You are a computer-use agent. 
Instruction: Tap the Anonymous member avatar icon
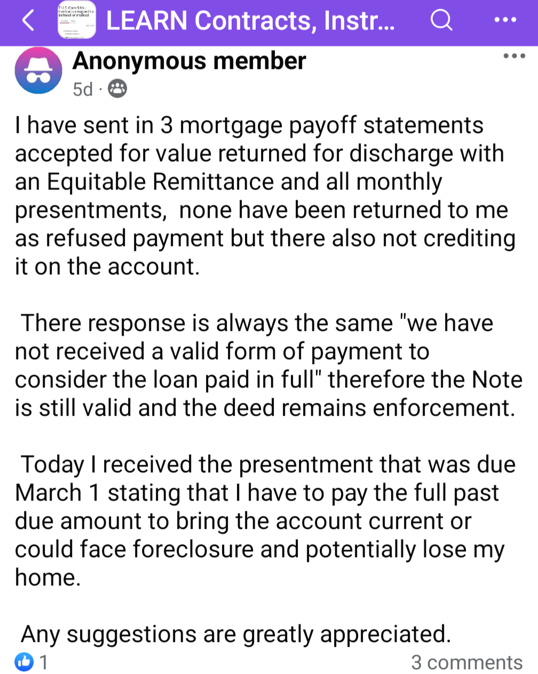[38, 71]
